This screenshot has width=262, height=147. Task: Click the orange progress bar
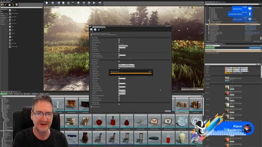(131, 73)
